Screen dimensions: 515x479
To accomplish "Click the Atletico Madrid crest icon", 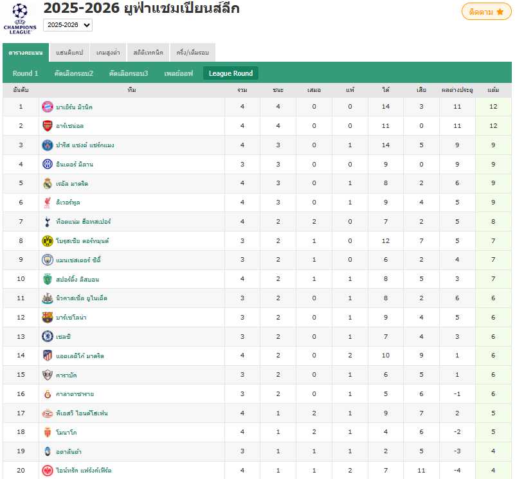I will [48, 356].
